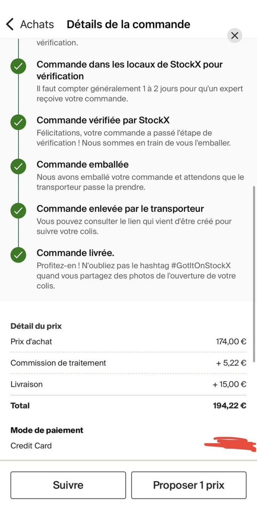This screenshot has height=514, width=257.
Task: Click the red scribbled-out card number
Action: pyautogui.click(x=230, y=444)
